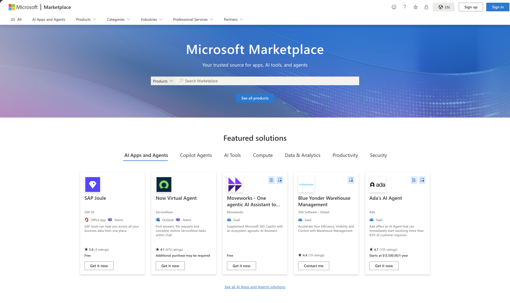Get it now for Now Virtual Agent
The image size is (510, 303).
(170, 266)
